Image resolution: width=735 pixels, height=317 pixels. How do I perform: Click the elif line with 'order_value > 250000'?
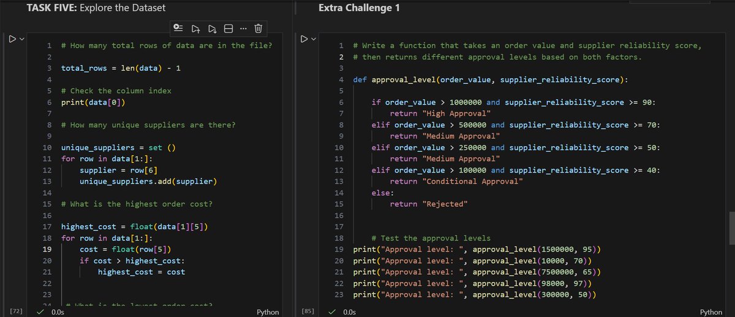516,147
